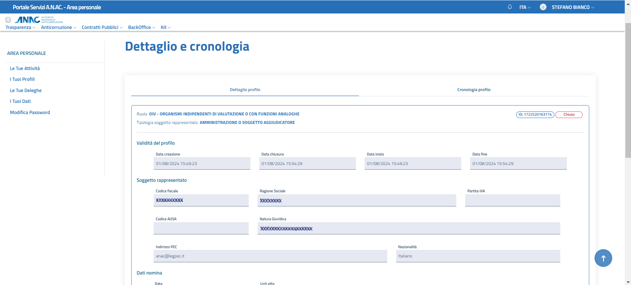Image resolution: width=631 pixels, height=285 pixels.
Task: Click the Modifica Password link
Action: [x=30, y=112]
